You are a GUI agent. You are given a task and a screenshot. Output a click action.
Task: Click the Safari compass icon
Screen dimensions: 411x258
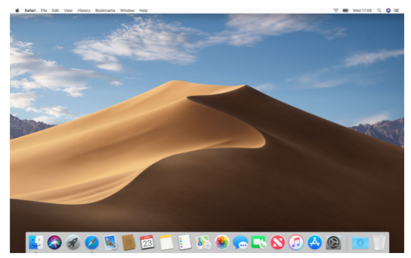point(92,243)
